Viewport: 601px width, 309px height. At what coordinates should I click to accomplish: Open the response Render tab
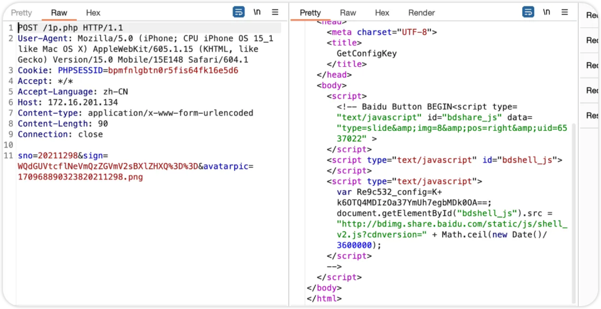[421, 13]
